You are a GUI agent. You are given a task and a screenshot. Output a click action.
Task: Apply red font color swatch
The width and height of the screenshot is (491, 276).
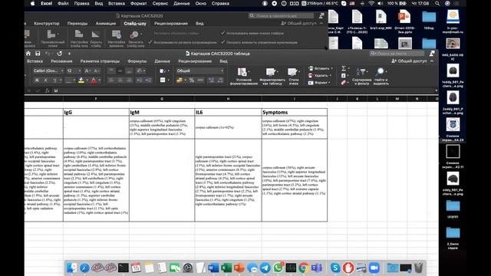(x=94, y=80)
